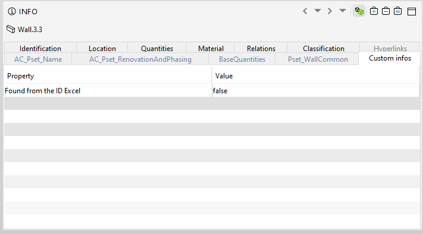Viewport: 423px width, 234px height.
Task: Open the Classification tab
Action: [x=323, y=48]
